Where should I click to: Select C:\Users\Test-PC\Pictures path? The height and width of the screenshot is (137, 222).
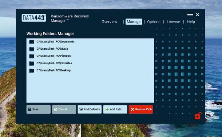click(53, 56)
